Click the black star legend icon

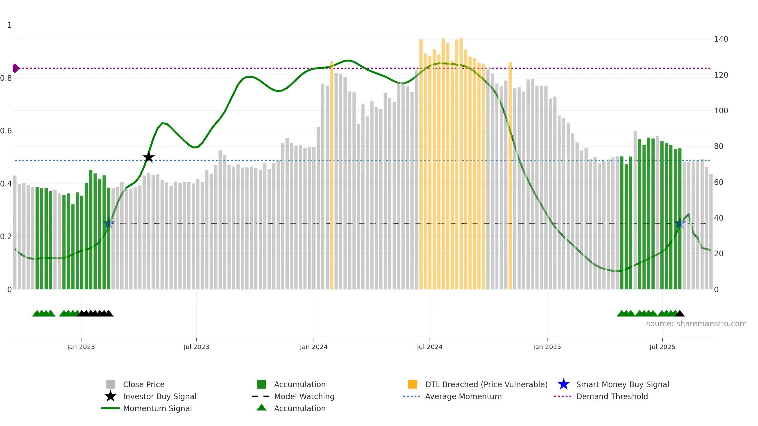tap(111, 396)
